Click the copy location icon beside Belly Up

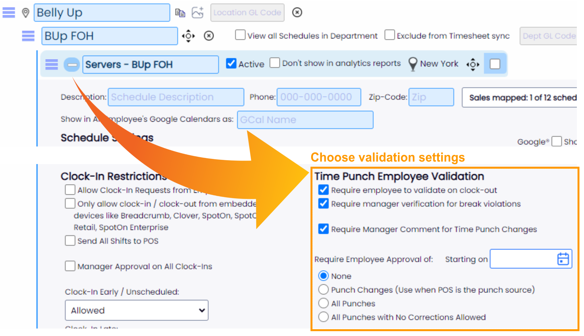(180, 13)
